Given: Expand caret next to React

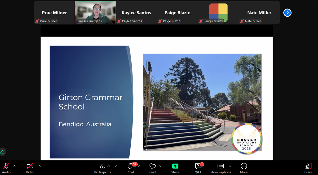Looking at the screenshot, I should coord(160,166).
